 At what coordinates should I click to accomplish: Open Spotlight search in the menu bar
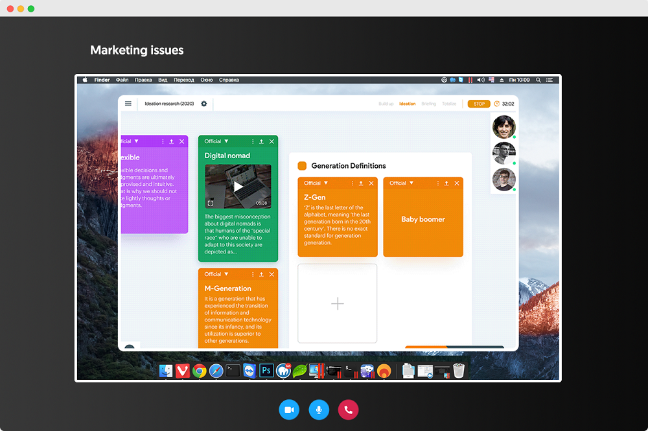point(538,80)
